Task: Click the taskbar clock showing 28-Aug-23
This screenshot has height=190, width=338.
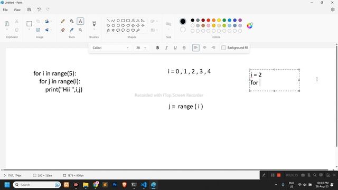Action: click(x=323, y=185)
